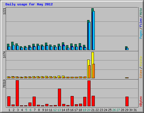
Task: Click the day 7 red KBytes bar
Action: click(34, 101)
